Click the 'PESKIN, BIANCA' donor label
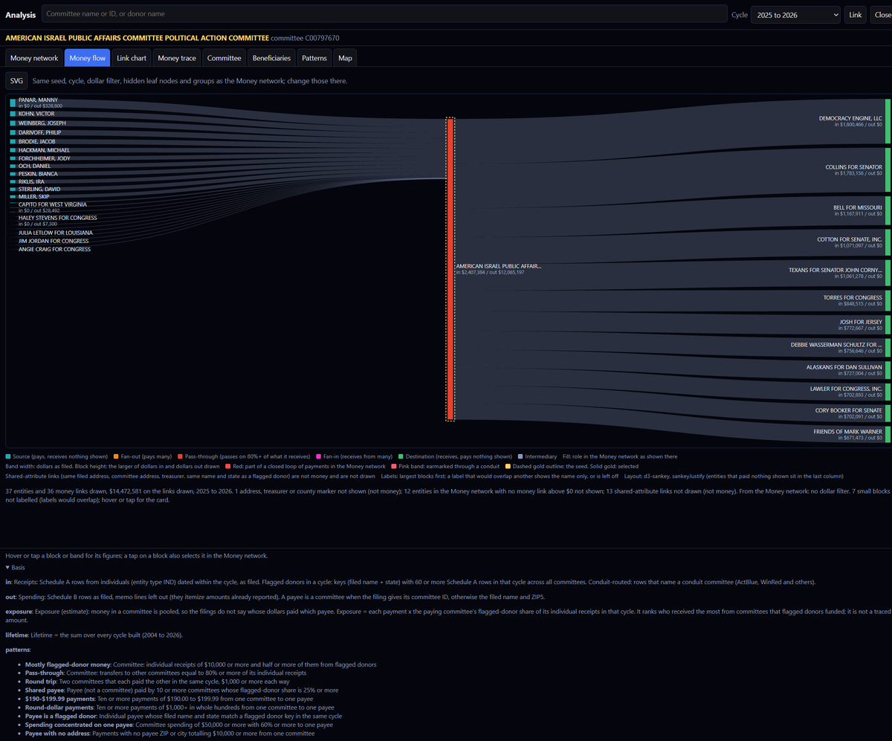 tap(38, 174)
